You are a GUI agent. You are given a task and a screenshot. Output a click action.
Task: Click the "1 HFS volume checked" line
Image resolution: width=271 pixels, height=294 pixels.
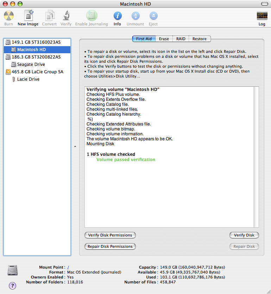click(x=111, y=154)
